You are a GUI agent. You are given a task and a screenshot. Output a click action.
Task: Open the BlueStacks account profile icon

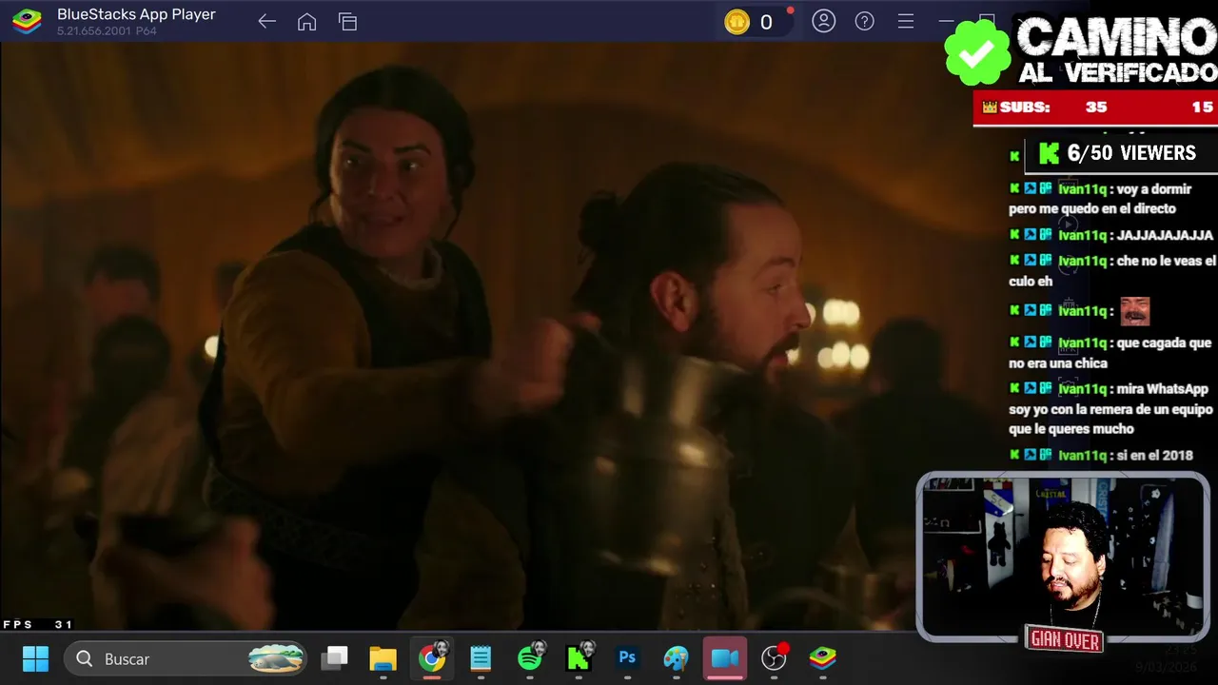tap(824, 21)
